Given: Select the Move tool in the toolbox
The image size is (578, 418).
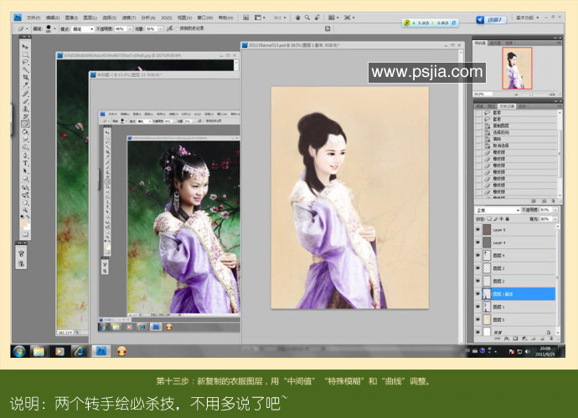Looking at the screenshot, I should tap(25, 46).
